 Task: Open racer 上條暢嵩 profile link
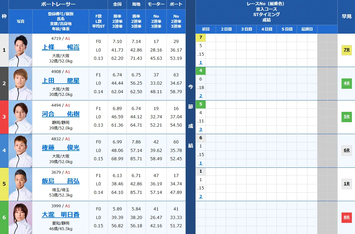[x=61, y=47]
